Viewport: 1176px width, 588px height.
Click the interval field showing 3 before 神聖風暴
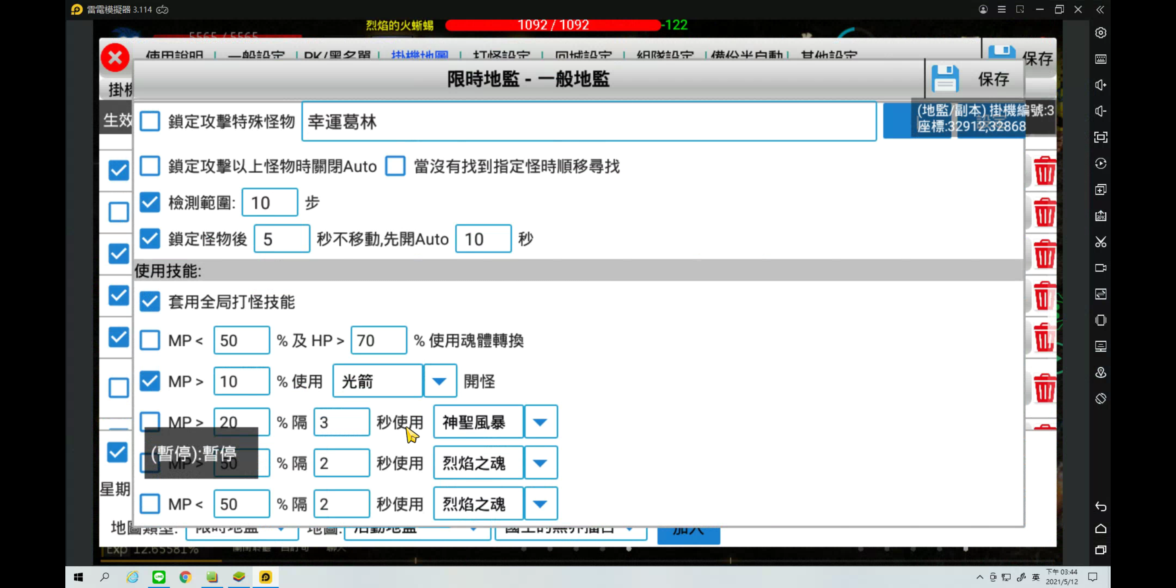pos(342,422)
